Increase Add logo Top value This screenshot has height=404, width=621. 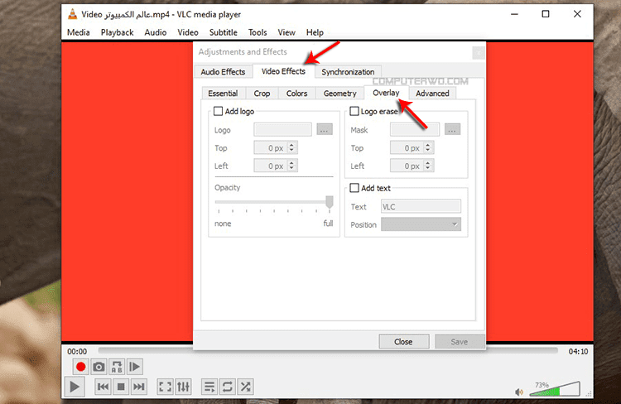pos(291,145)
